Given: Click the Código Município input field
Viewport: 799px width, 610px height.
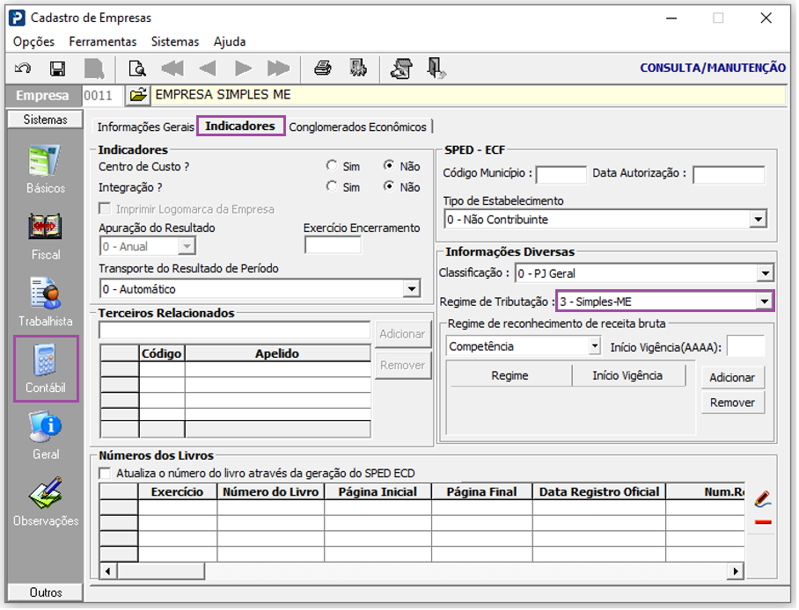Looking at the screenshot, I should [562, 175].
